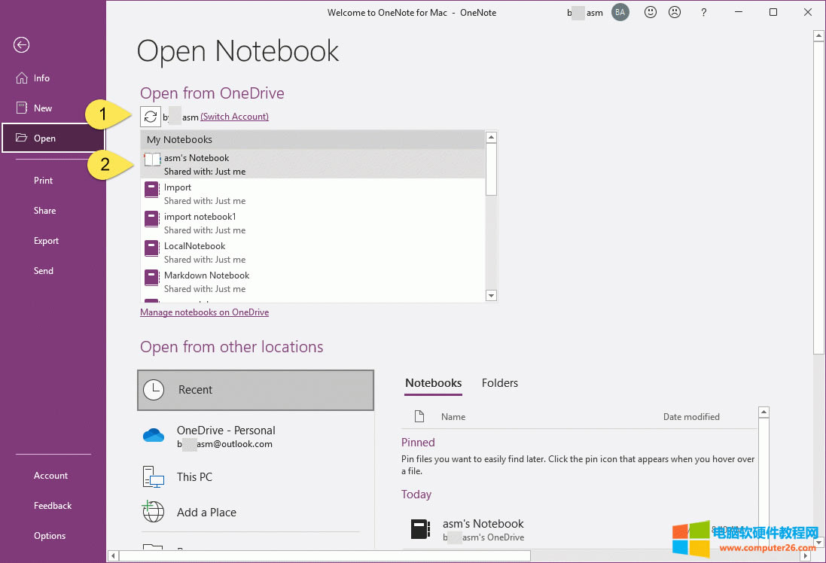Open the Import notebook from the list
Screen dimensions: 826x563
click(178, 187)
